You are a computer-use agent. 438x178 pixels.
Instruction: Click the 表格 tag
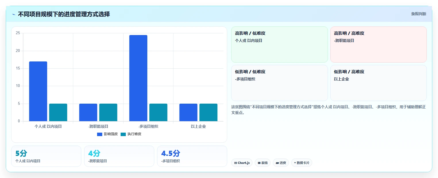[x=263, y=163]
